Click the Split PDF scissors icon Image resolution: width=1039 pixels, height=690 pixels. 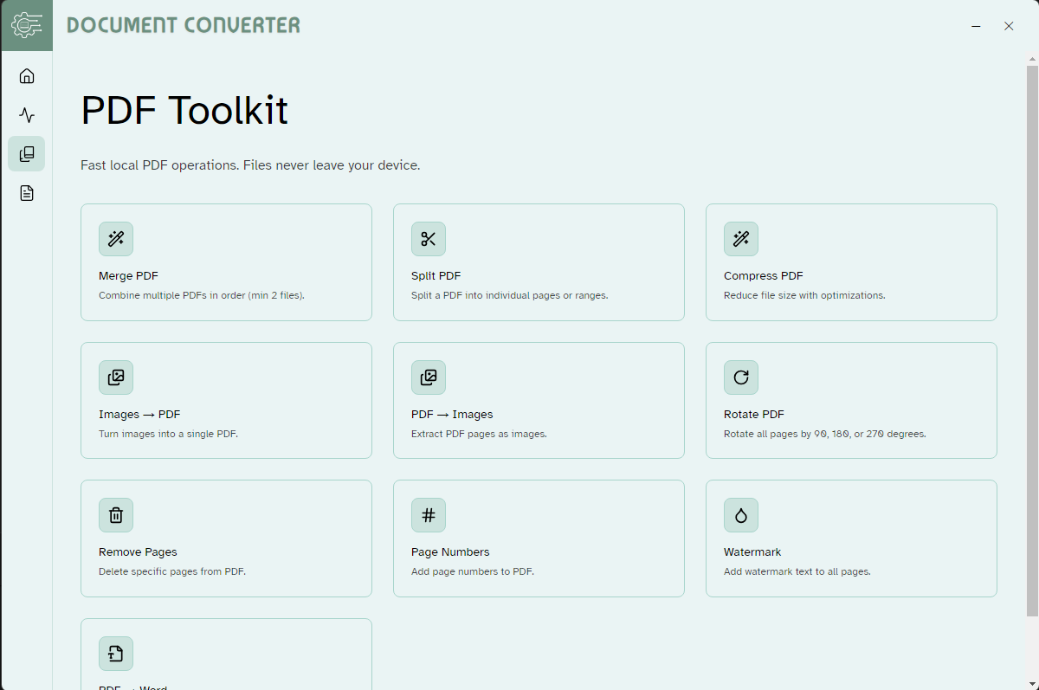pos(429,239)
